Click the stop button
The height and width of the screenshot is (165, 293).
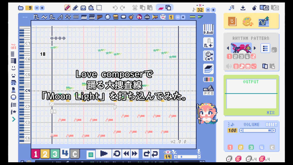[x=91, y=155]
